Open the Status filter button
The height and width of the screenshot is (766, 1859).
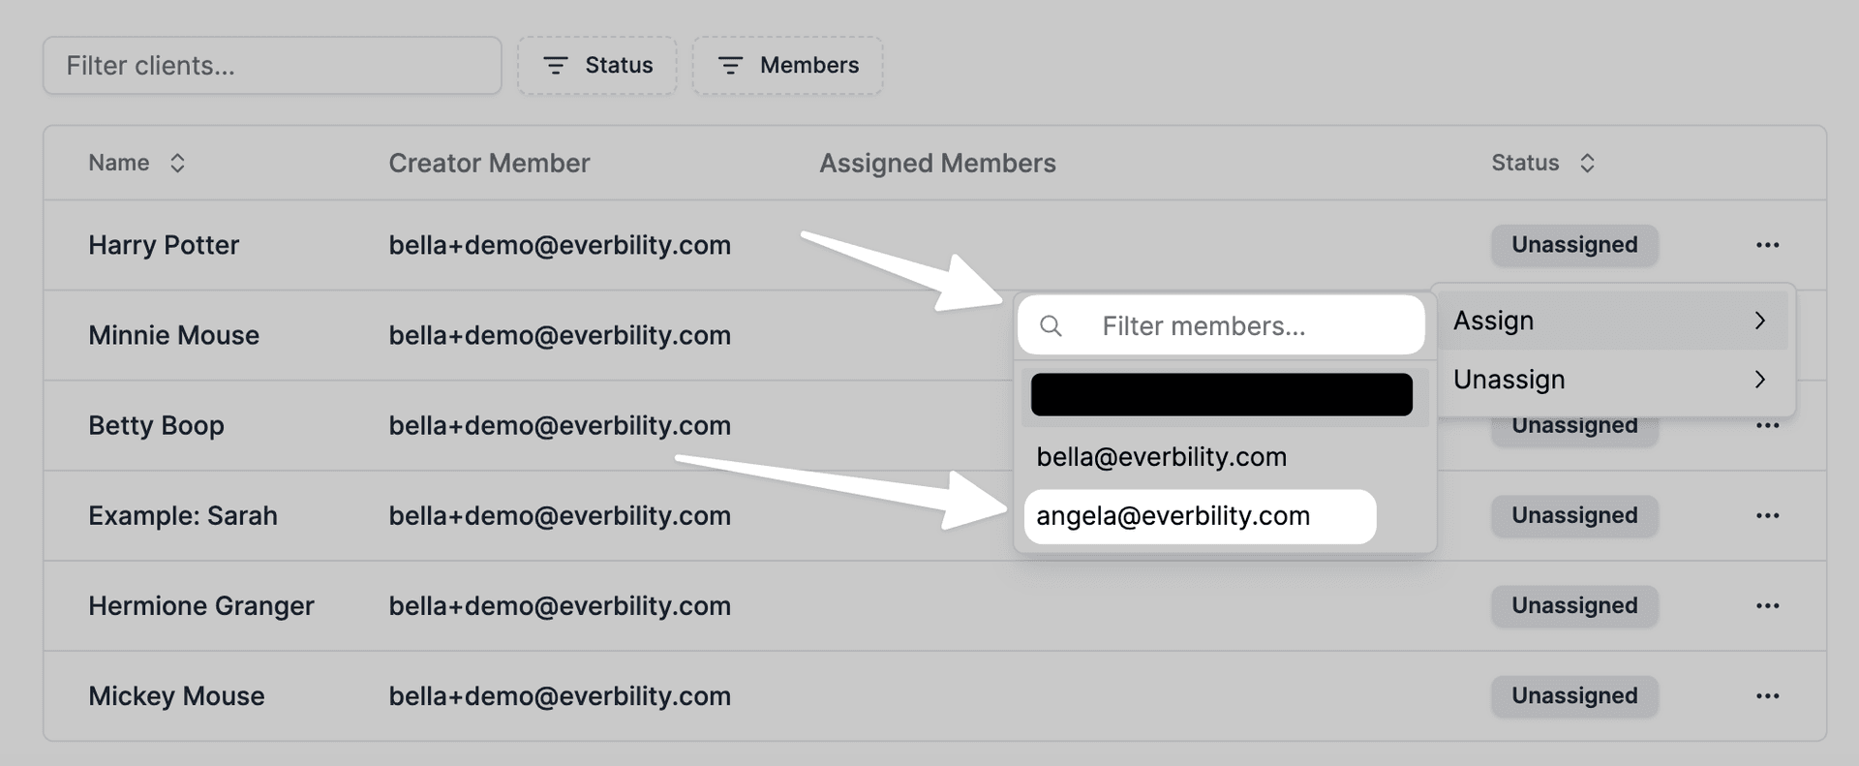597,65
